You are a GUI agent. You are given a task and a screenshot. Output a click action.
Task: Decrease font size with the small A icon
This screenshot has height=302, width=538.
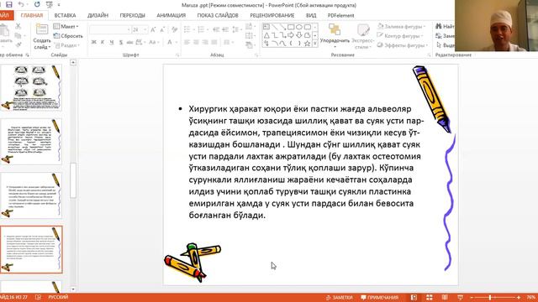(162, 30)
